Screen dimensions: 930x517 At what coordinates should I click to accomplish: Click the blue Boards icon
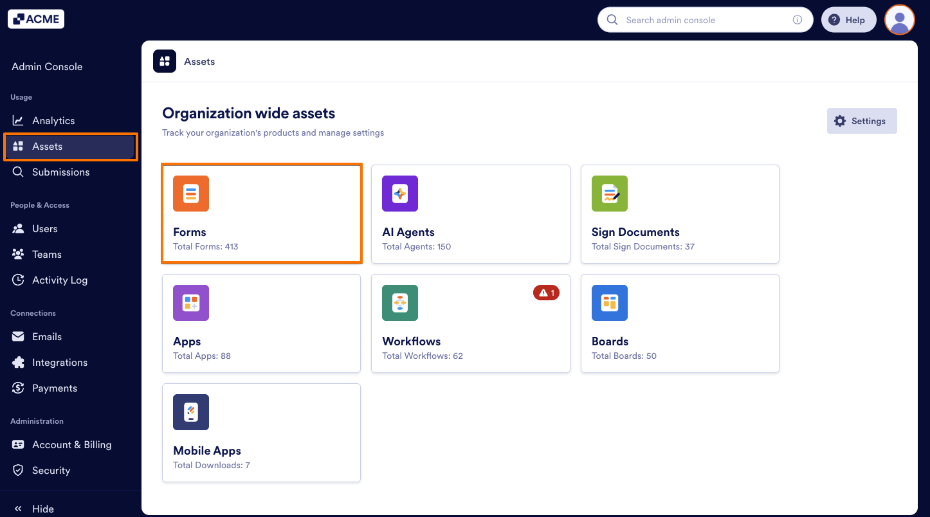click(x=610, y=303)
